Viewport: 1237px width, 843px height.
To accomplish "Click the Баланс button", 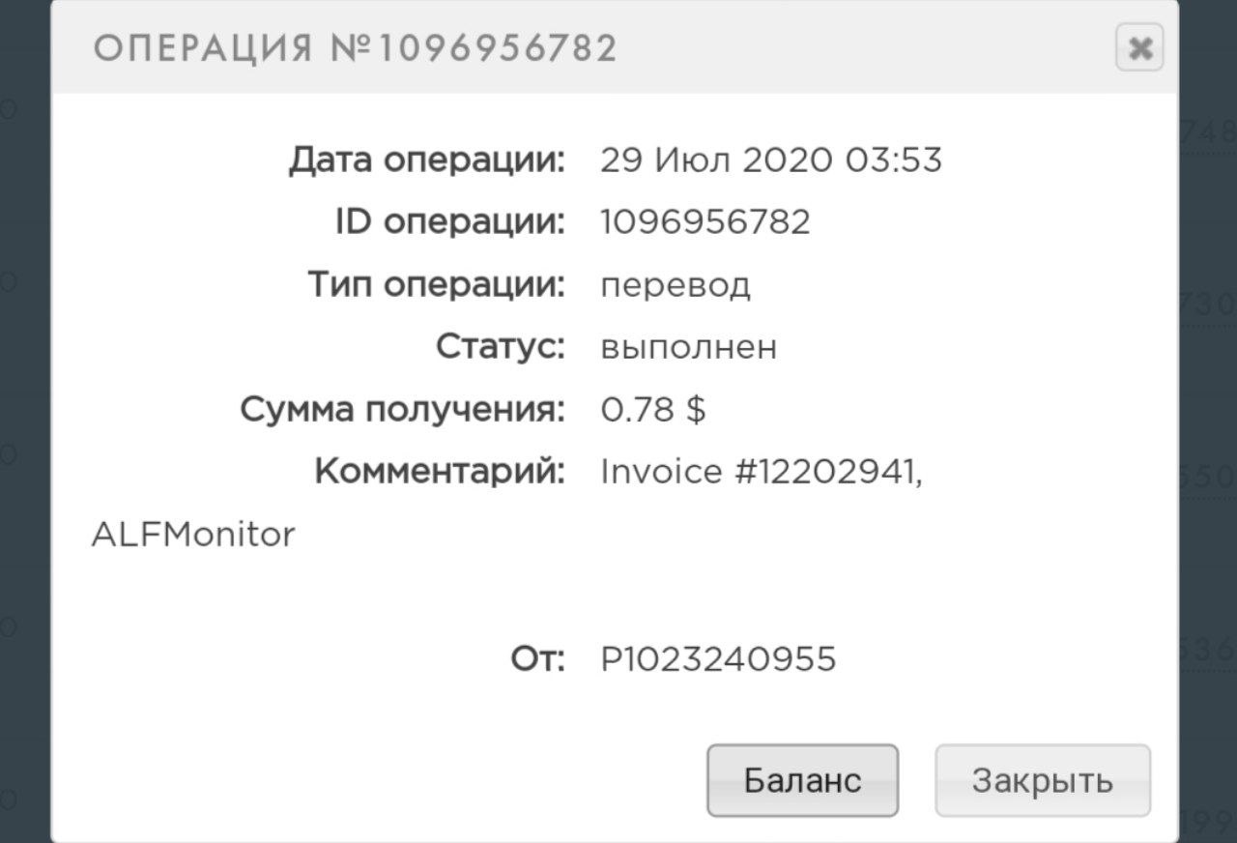I will tap(802, 780).
